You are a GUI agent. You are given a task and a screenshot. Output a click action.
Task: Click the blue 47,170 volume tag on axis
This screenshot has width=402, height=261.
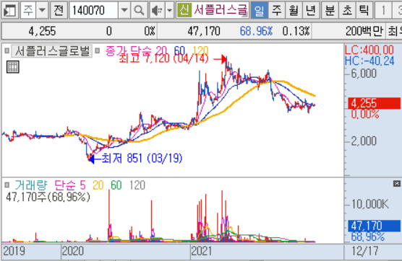click(x=374, y=226)
